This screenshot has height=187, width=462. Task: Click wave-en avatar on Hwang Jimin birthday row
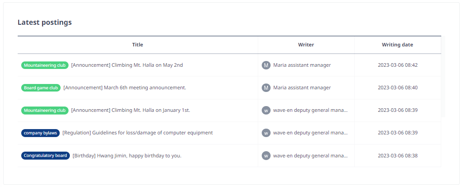266,156
